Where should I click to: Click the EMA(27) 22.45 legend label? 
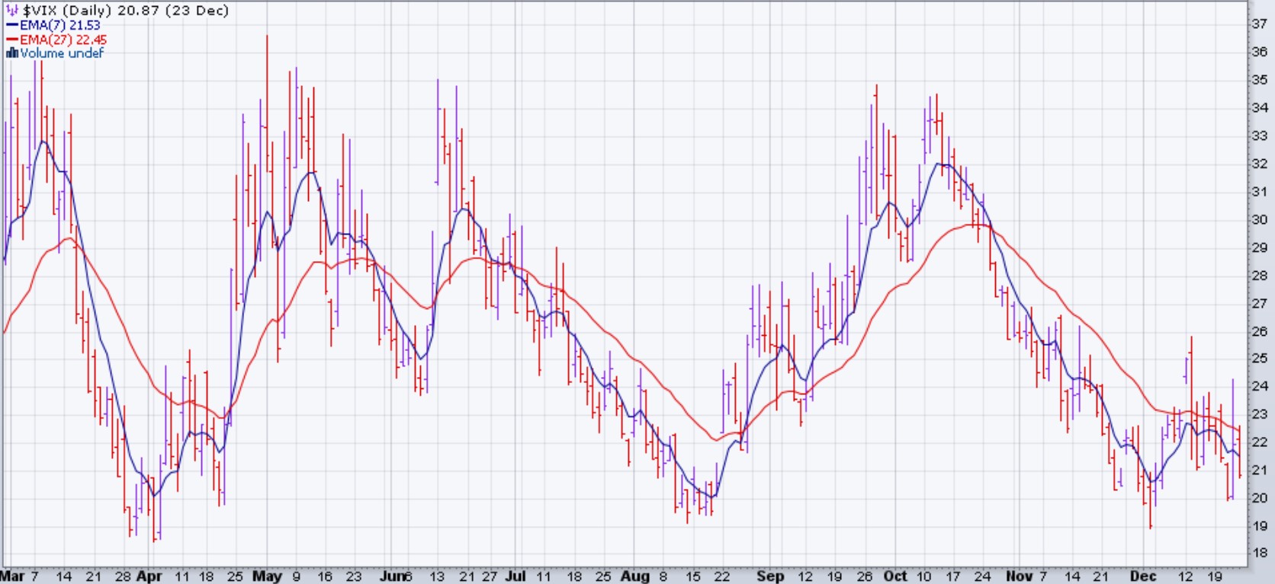click(63, 40)
